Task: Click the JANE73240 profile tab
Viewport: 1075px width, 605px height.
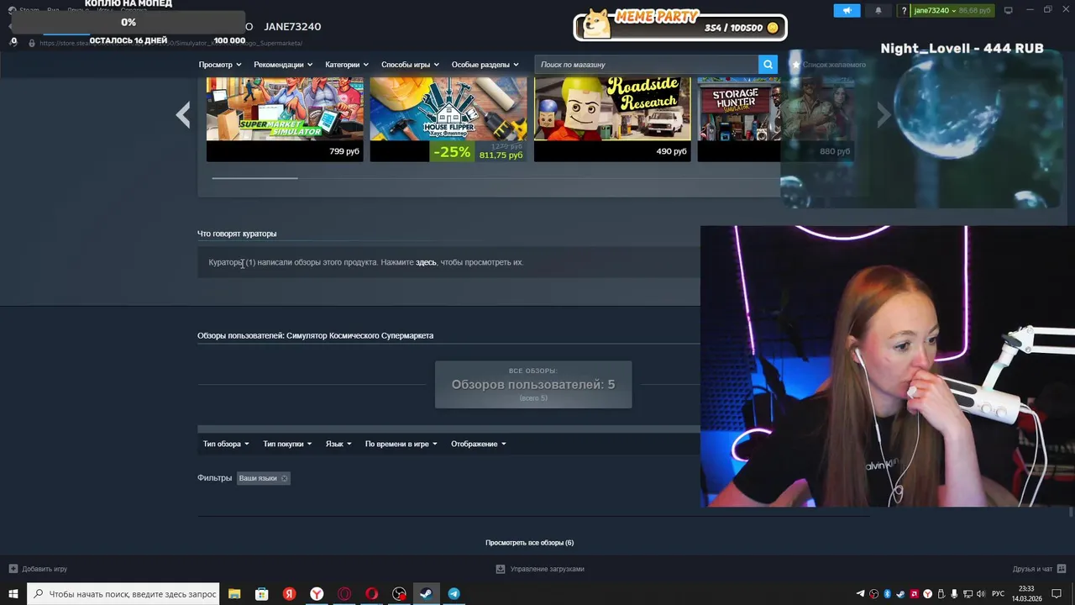Action: 292,27
